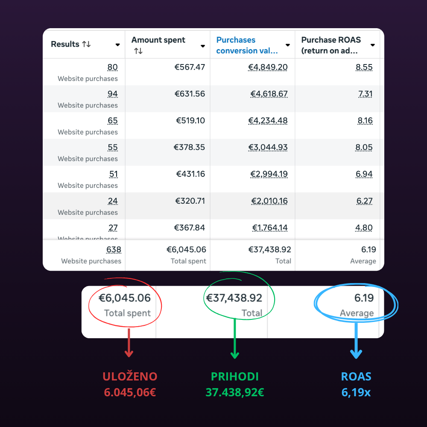
Task: Click the €631.56 amount spent cell
Action: (x=190, y=94)
